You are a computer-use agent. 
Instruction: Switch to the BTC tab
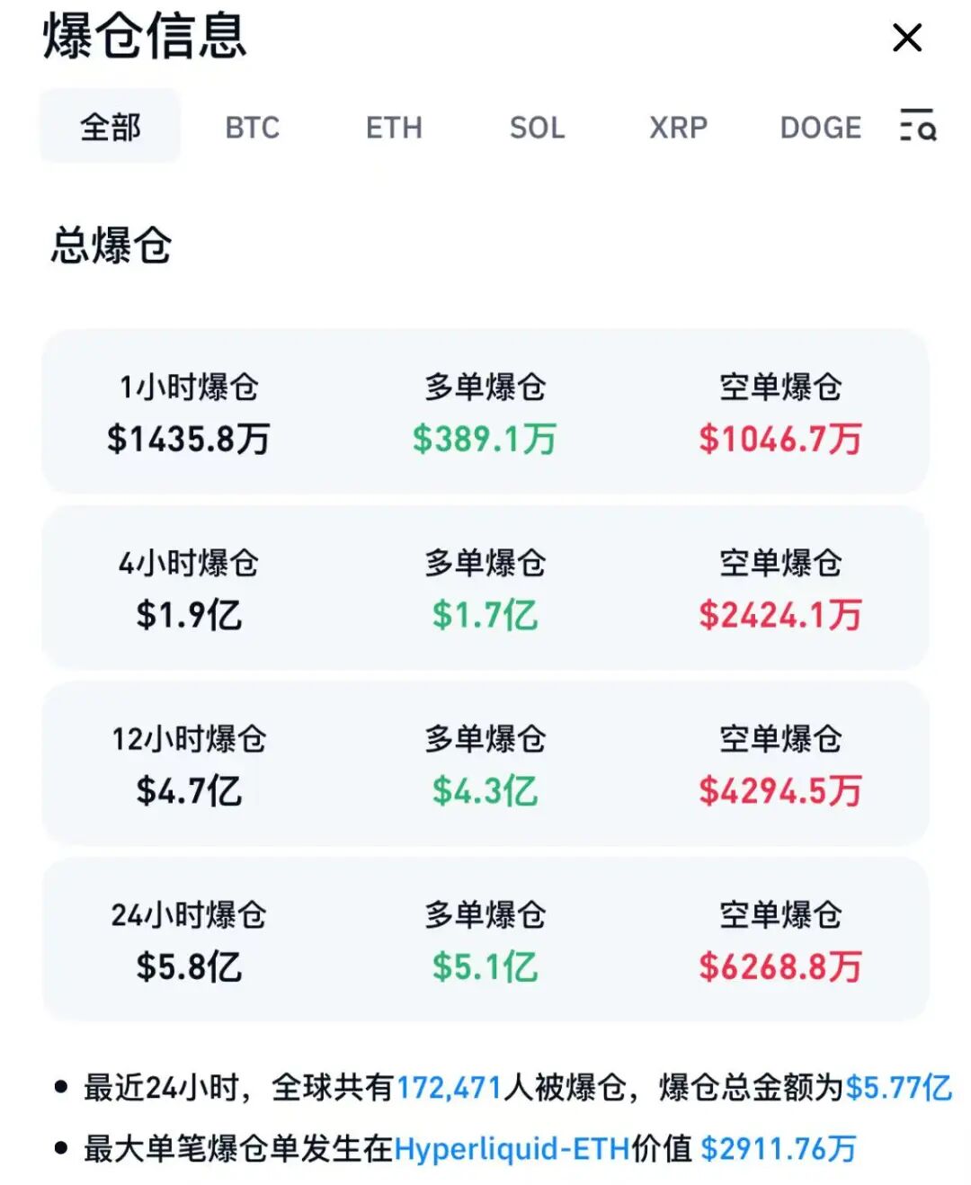pyautogui.click(x=252, y=128)
